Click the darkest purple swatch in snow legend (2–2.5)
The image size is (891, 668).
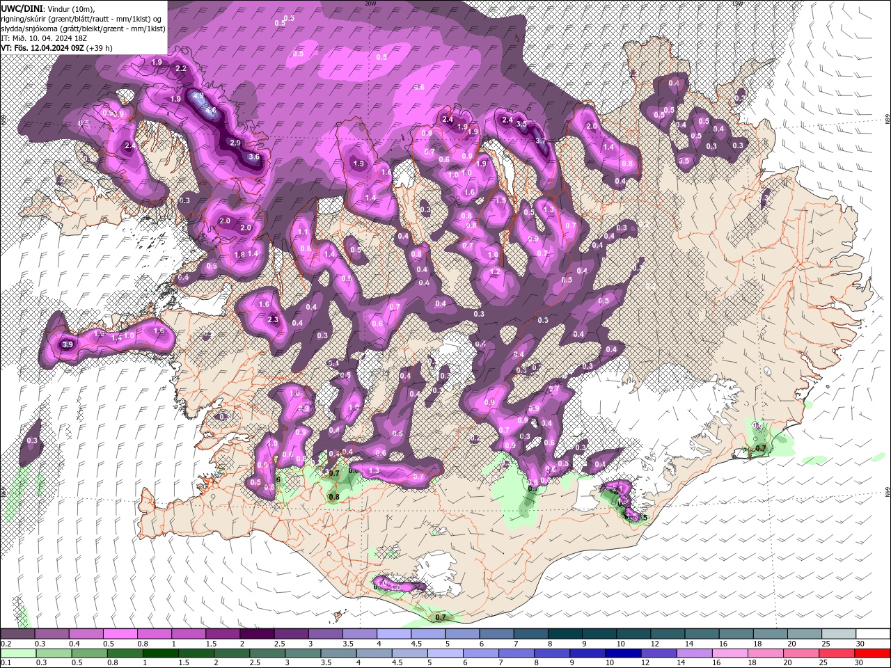(257, 634)
